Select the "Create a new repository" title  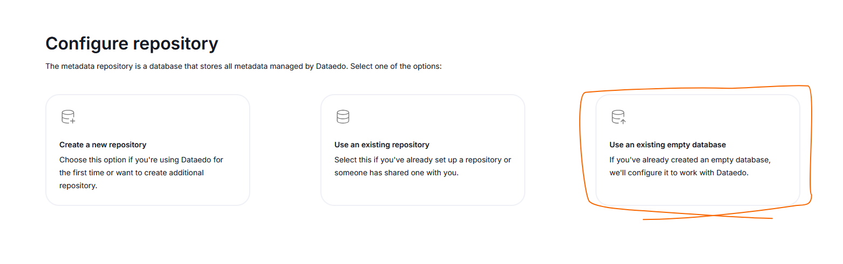pos(102,145)
